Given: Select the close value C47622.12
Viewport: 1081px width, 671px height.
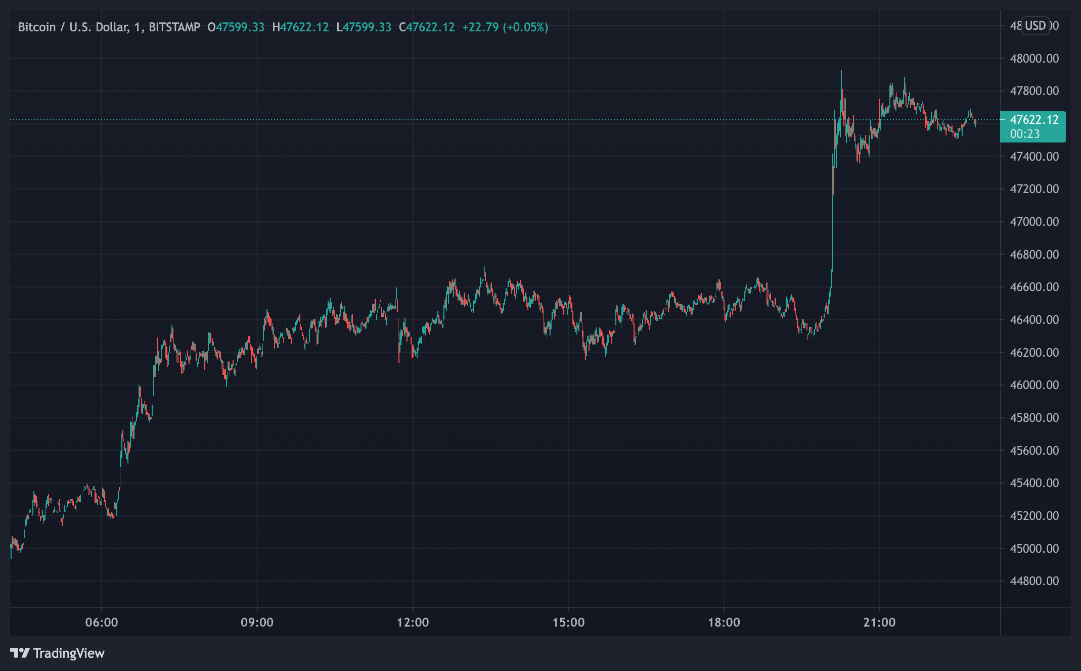Looking at the screenshot, I should [427, 27].
